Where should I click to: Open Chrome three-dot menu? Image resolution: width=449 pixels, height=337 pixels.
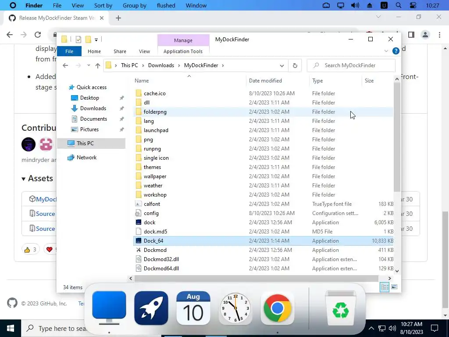click(439, 35)
